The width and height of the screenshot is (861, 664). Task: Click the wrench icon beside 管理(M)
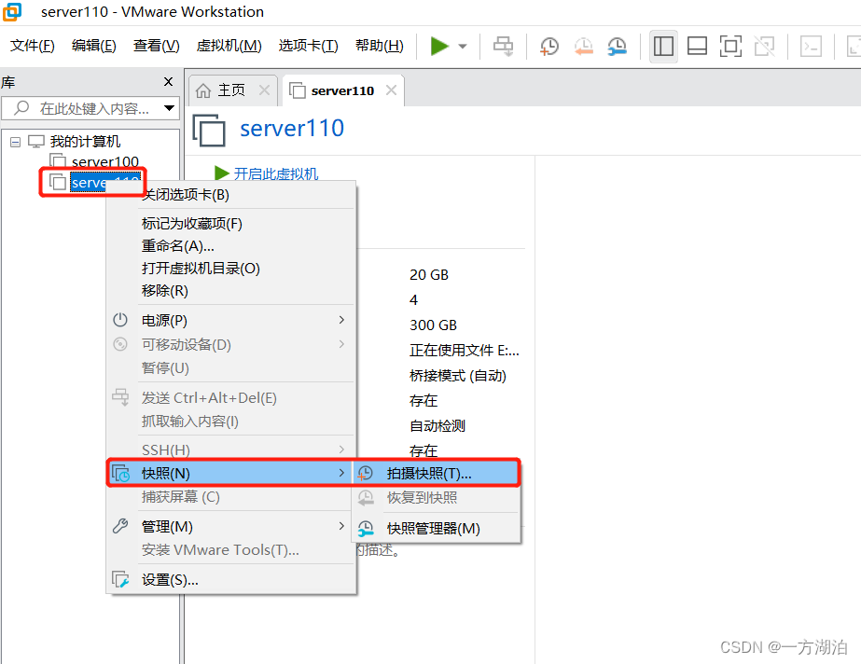pyautogui.click(x=120, y=526)
